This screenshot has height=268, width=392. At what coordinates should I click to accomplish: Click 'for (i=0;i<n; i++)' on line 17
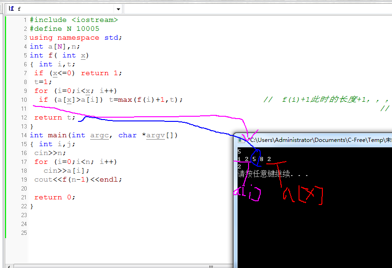click(x=76, y=162)
